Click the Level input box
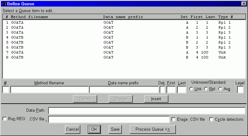This screenshot has height=136, width=248. pos(240,90)
